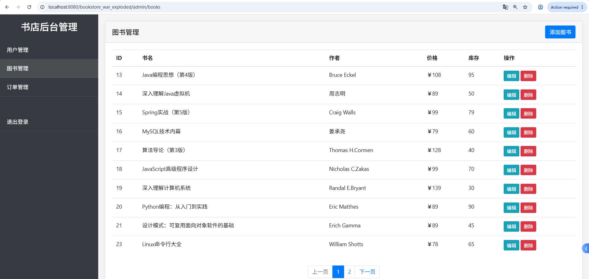Viewport: 589px width, 279px height.
Task: Select 图书管理 in the sidebar
Action: pyautogui.click(x=49, y=68)
